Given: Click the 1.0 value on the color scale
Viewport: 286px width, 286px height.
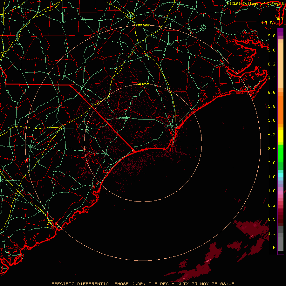Looking at the screenshot, I should coord(272,191).
